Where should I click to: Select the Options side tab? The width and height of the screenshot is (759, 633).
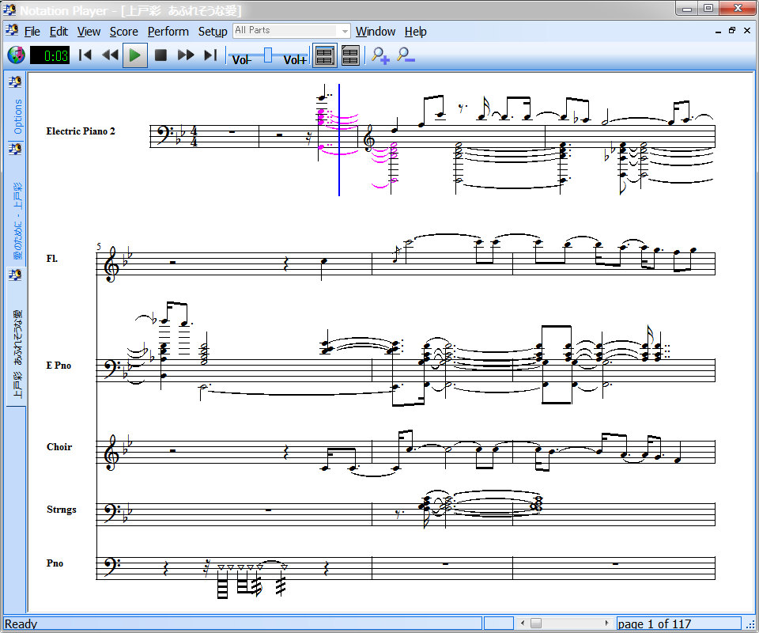[16, 107]
